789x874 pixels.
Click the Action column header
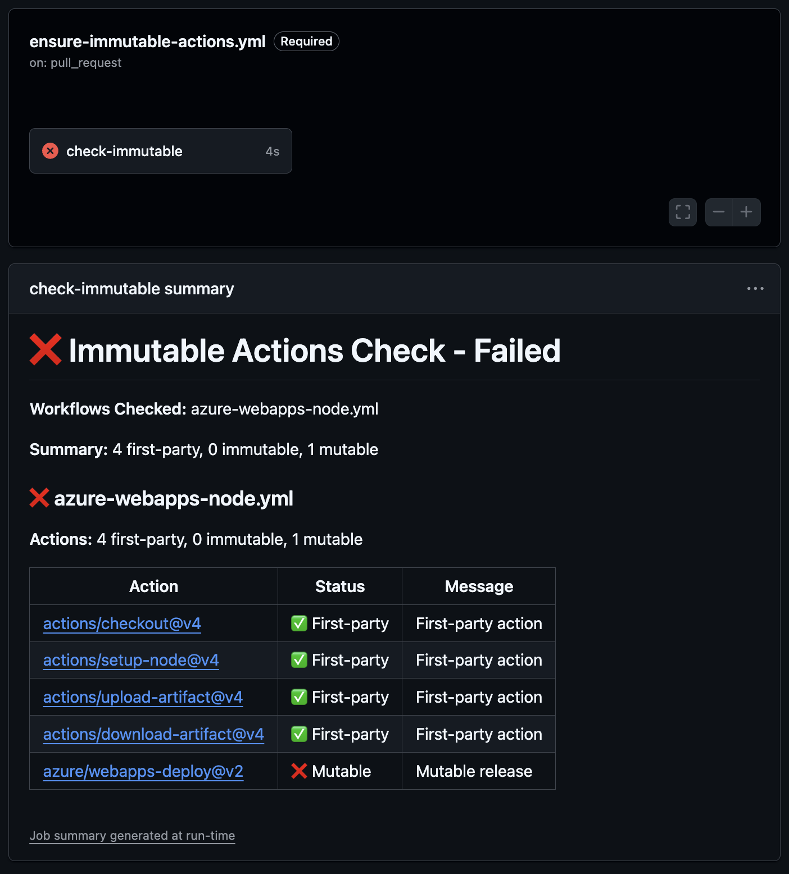[x=153, y=586]
